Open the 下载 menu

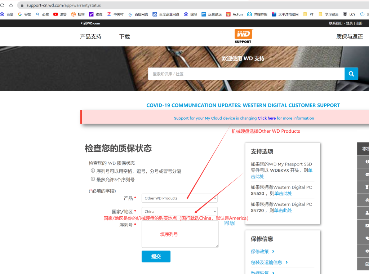point(124,36)
